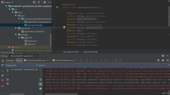Click Step Into debugger icon
Viewport: 170px width, 95px height.
pos(91,60)
